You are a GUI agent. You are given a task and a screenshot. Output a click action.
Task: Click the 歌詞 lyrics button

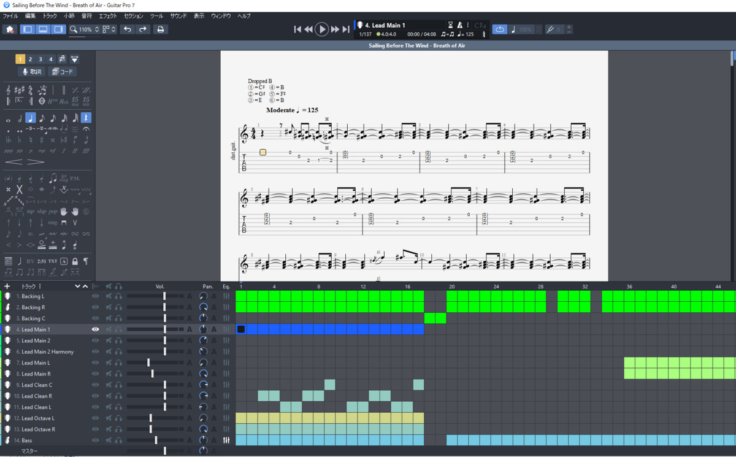click(x=32, y=72)
